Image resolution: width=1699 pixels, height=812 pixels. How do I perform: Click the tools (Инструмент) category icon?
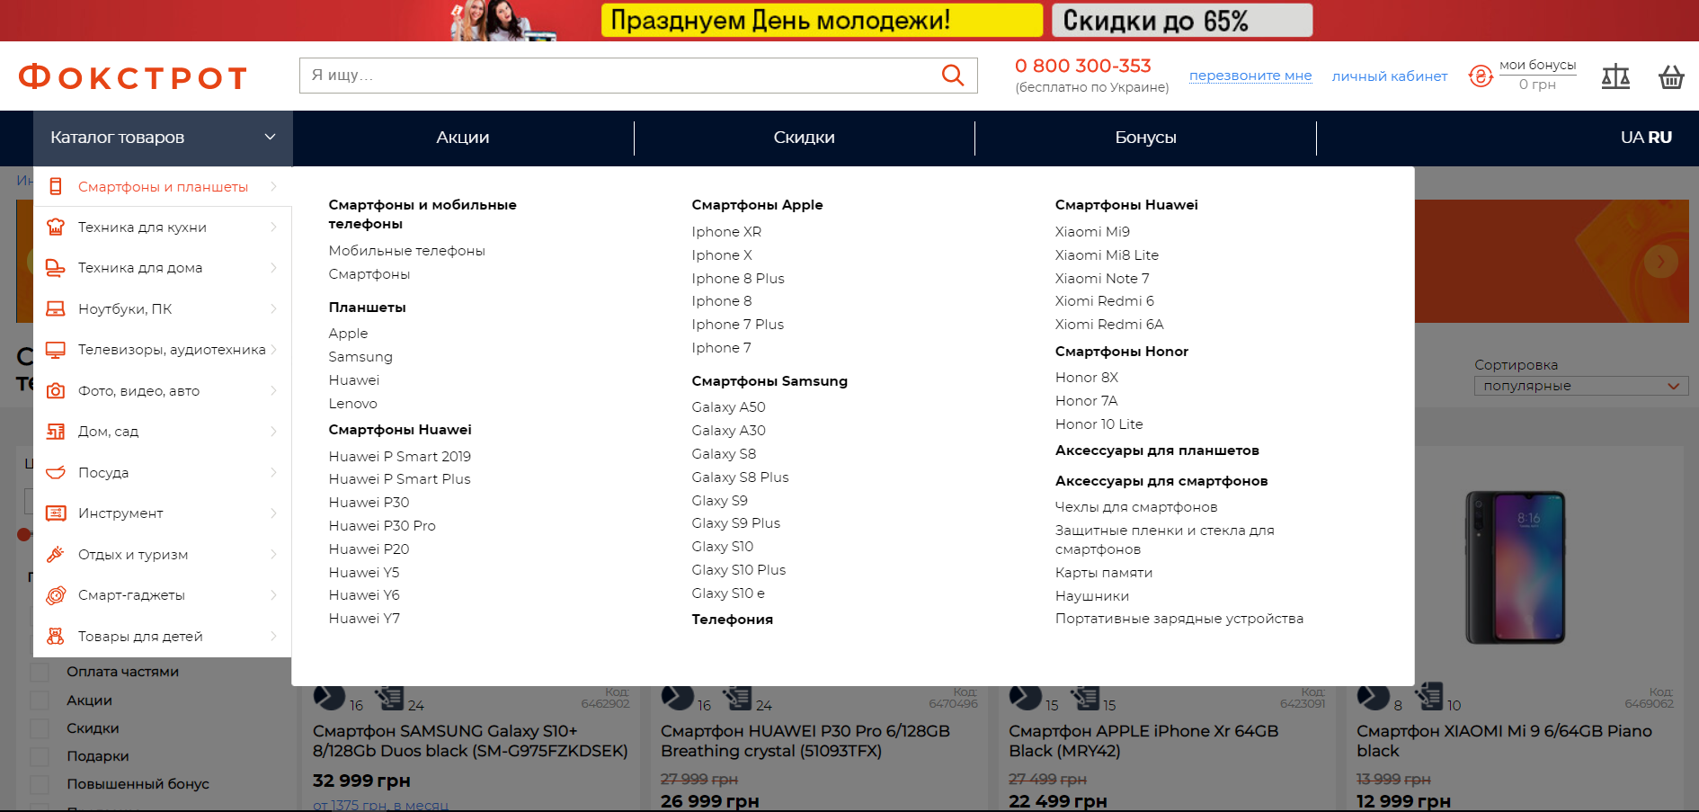click(x=56, y=513)
